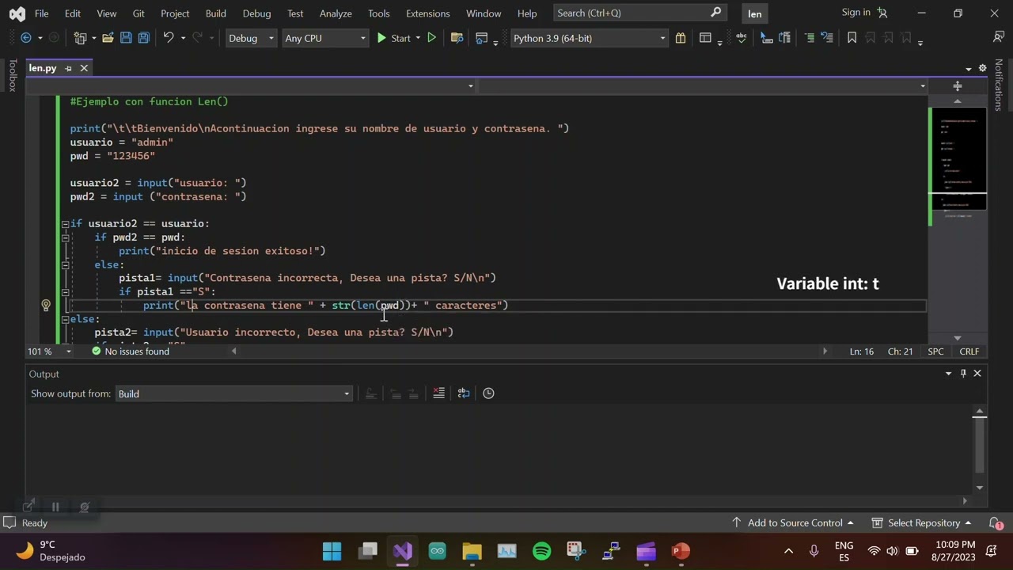The height and width of the screenshot is (570, 1013).
Task: Close the len.py tab
Action: [x=84, y=68]
